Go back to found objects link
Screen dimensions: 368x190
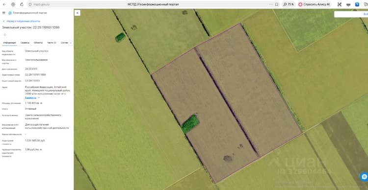coord(22,21)
